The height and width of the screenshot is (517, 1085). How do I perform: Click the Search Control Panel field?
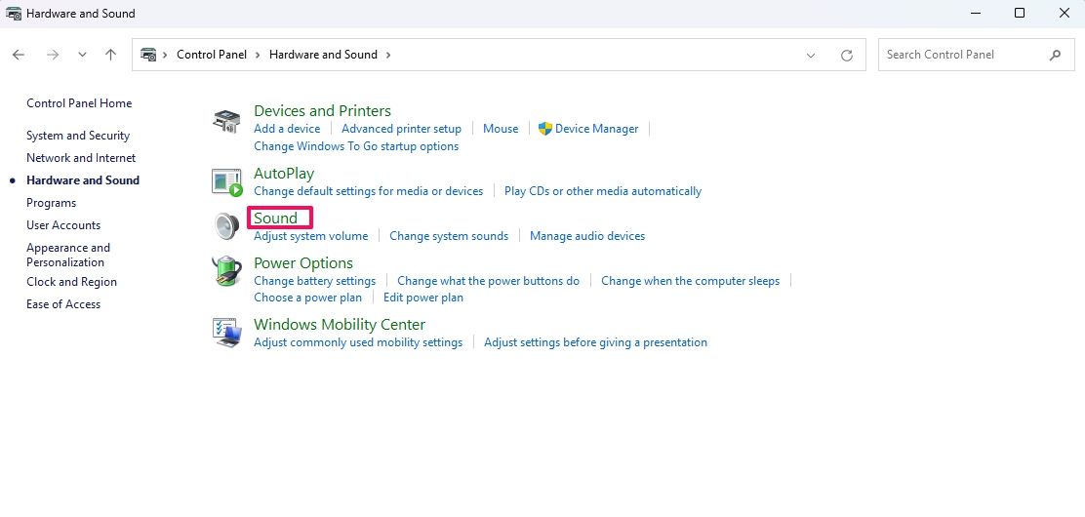click(x=961, y=55)
